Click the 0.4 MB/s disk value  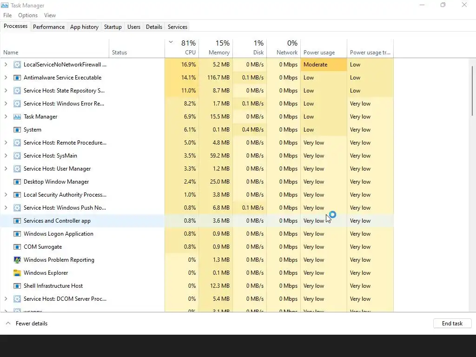point(252,130)
